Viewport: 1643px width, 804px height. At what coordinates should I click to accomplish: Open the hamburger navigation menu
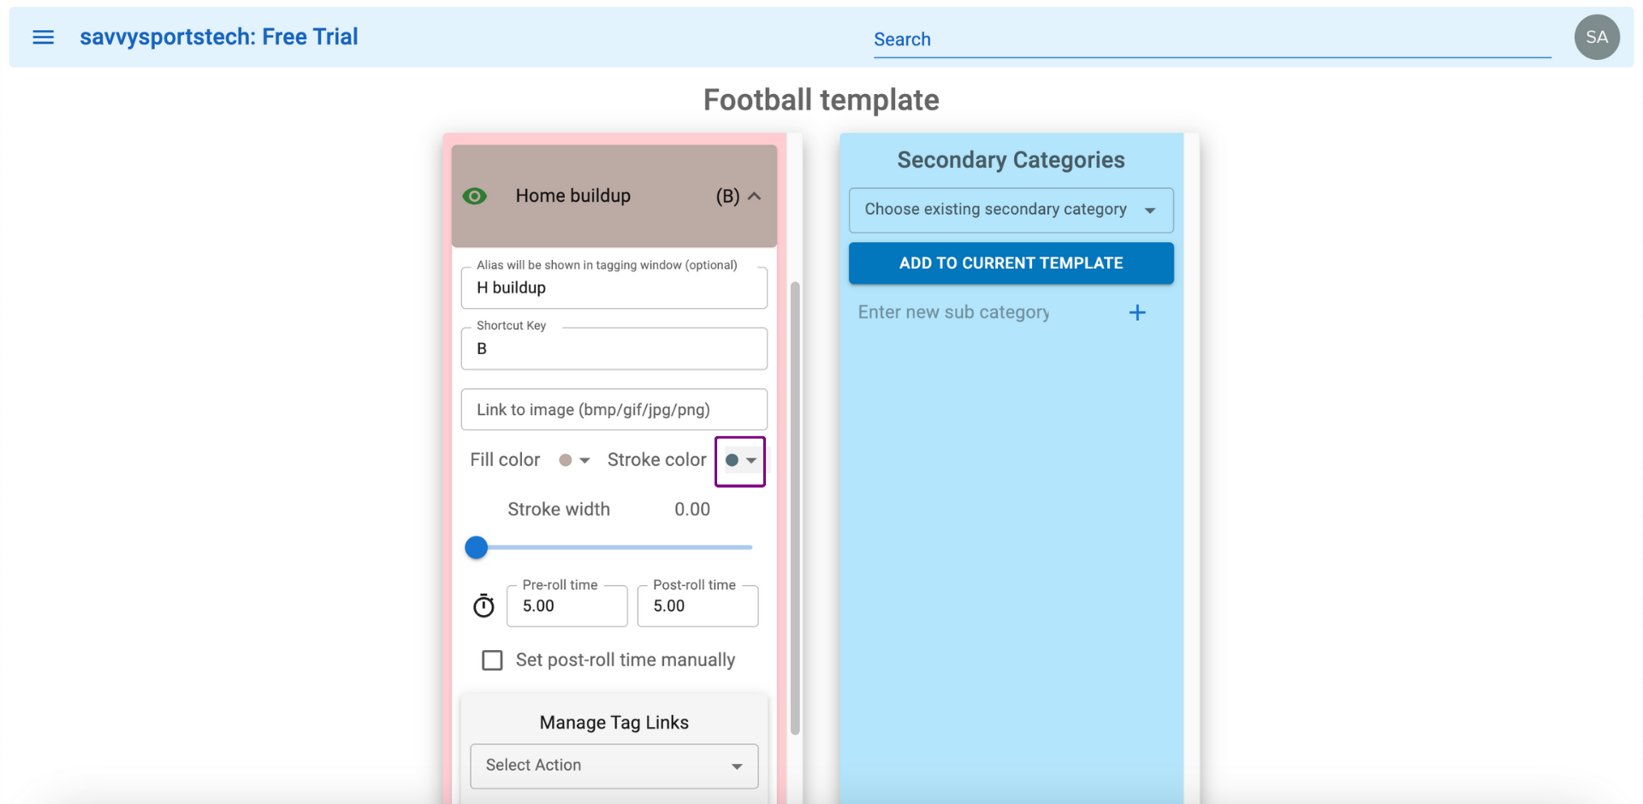coord(43,37)
